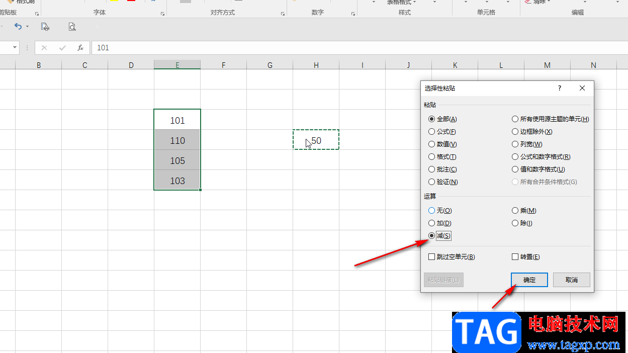Select column M header
This screenshot has width=628, height=353.
[x=548, y=65]
